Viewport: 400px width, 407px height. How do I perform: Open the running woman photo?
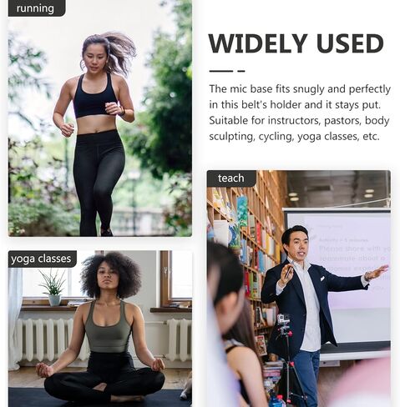tap(100, 118)
